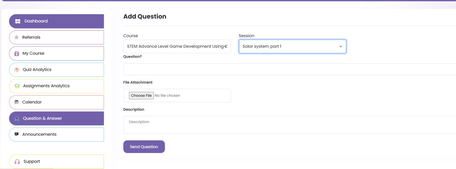
Task: Click the Dashboard grid icon
Action: pyautogui.click(x=18, y=21)
